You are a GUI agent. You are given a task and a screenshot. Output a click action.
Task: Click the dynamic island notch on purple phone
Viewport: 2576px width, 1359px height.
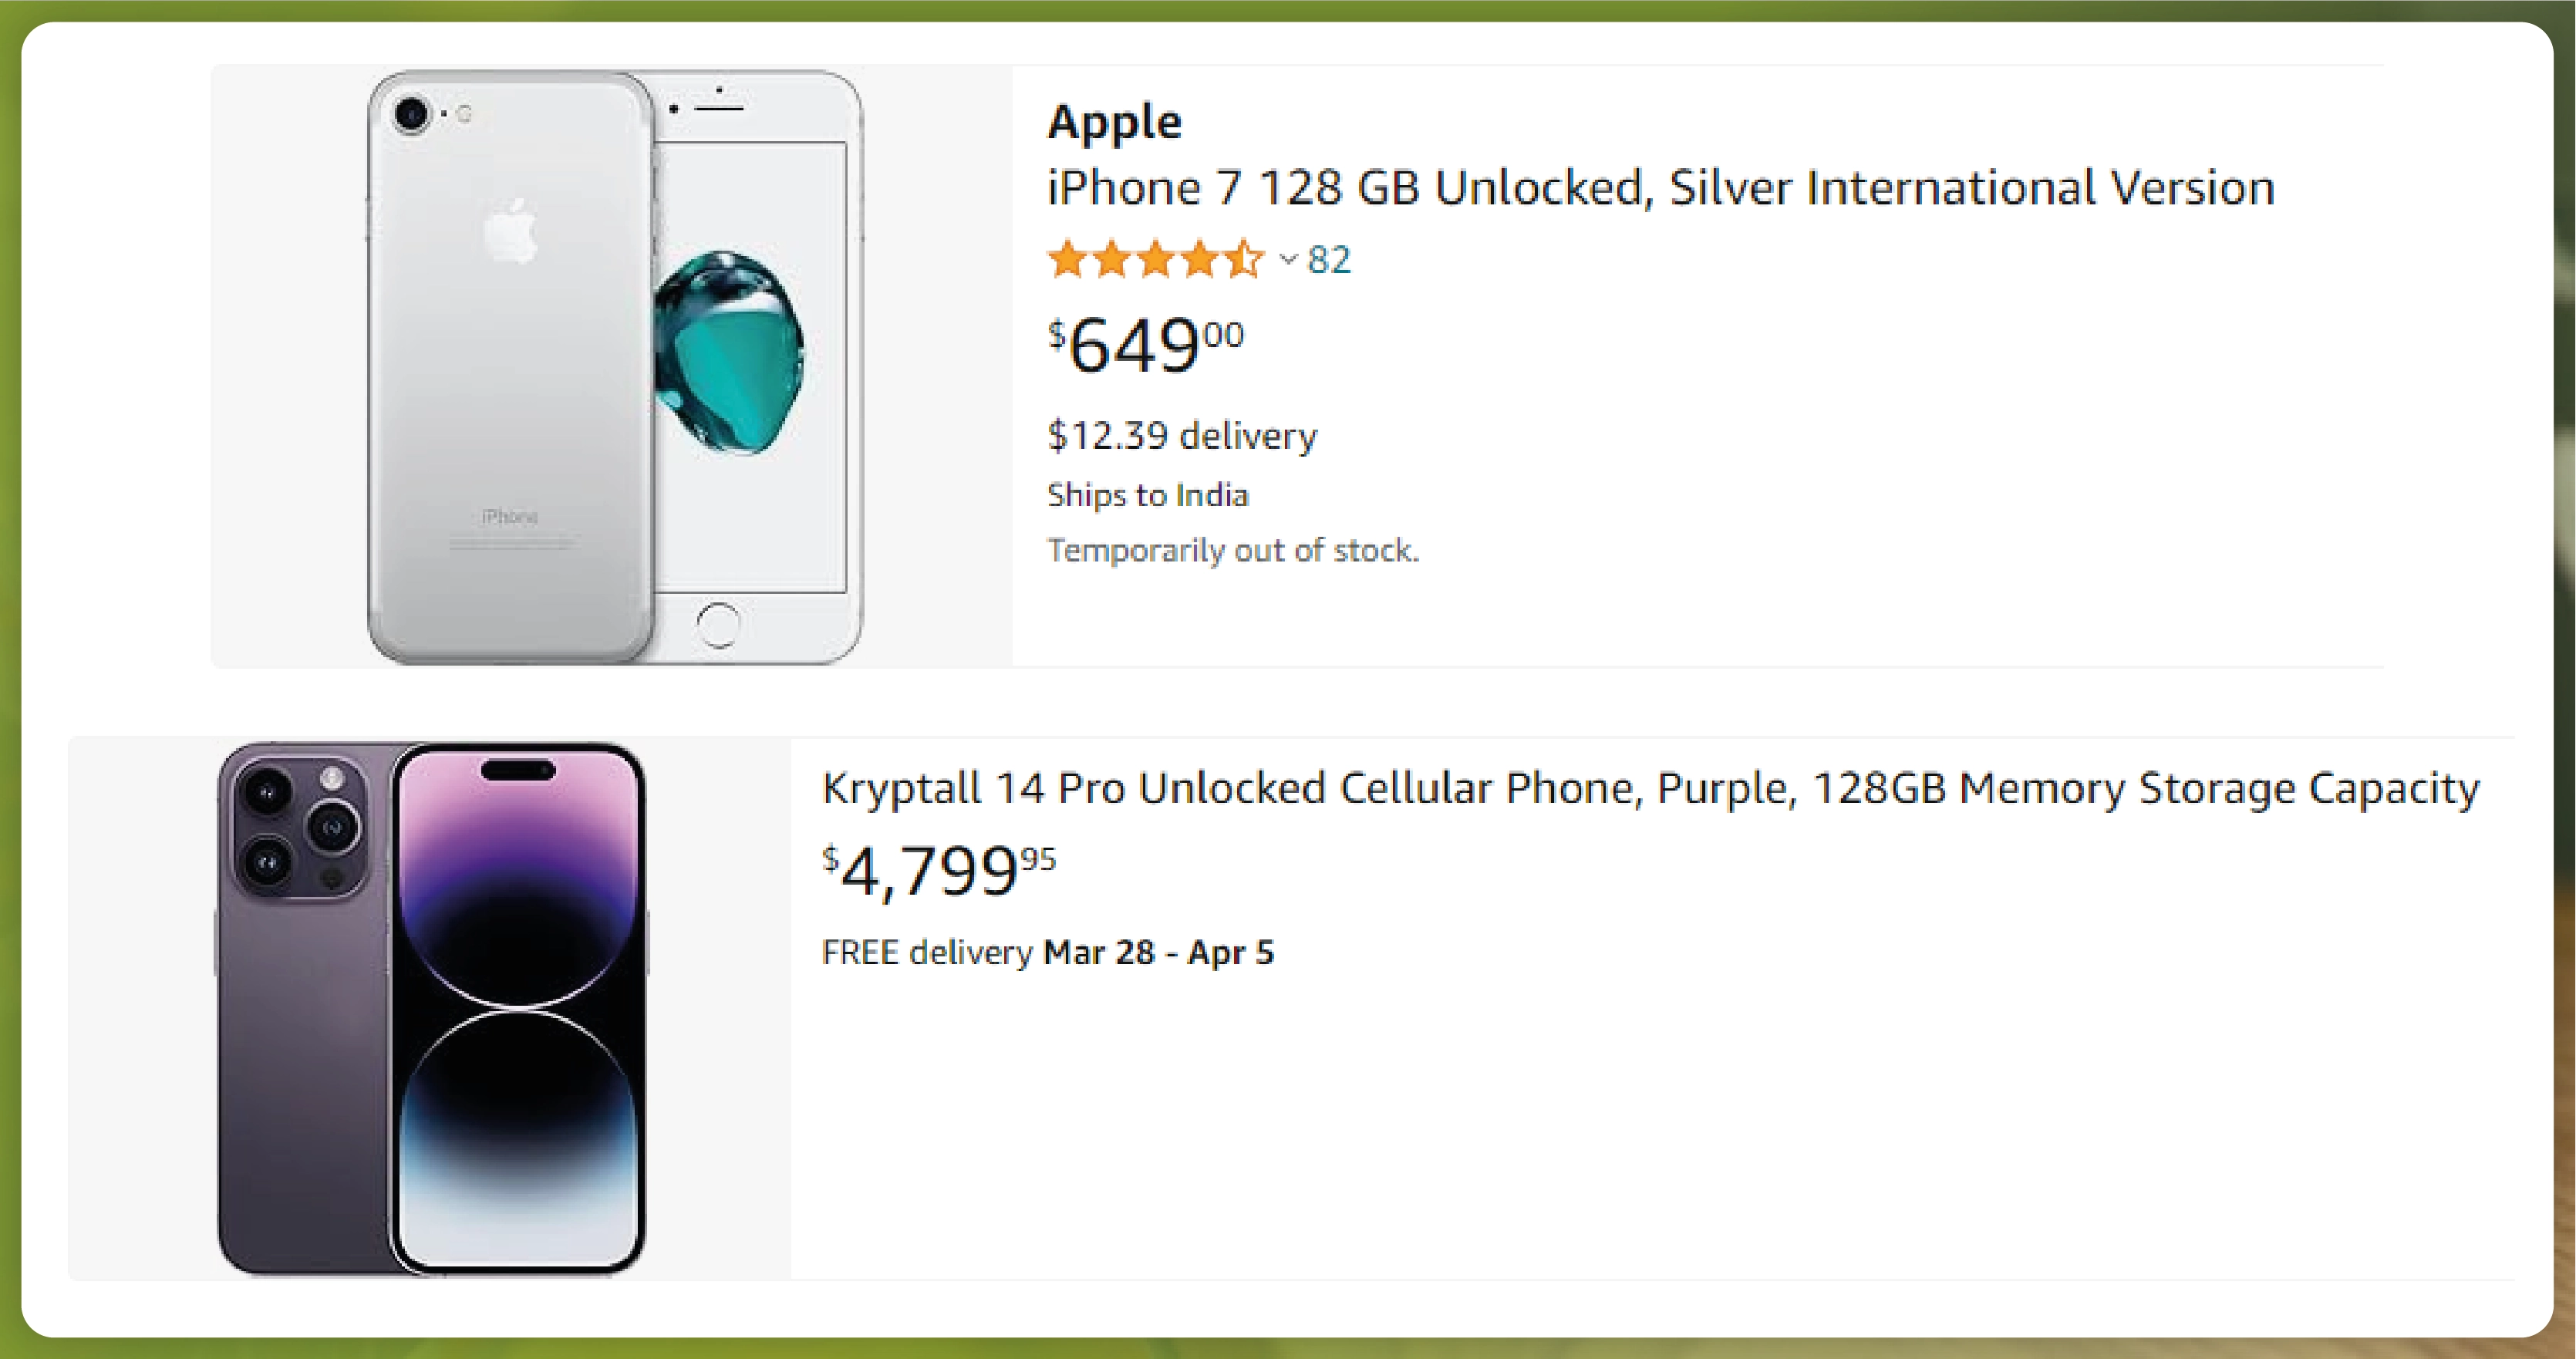pos(518,770)
